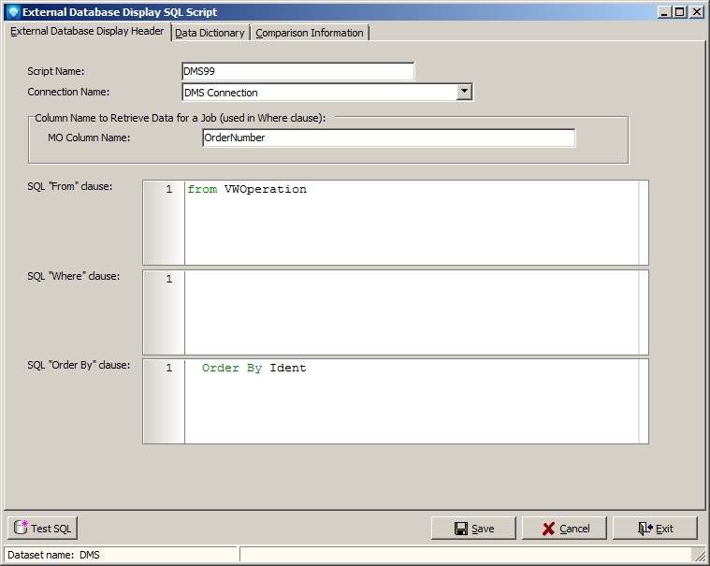This screenshot has height=566, width=710.
Task: Click the red X Cancel icon
Action: click(x=548, y=529)
